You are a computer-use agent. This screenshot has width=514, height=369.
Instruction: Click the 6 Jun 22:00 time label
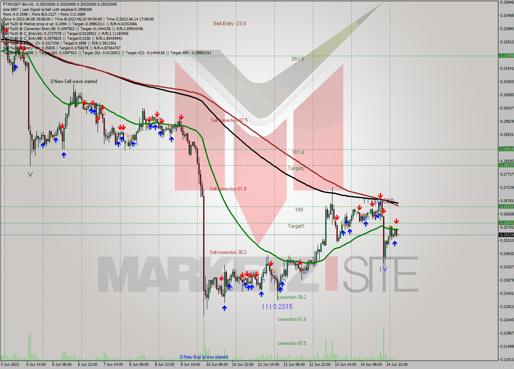pyautogui.click(x=87, y=365)
